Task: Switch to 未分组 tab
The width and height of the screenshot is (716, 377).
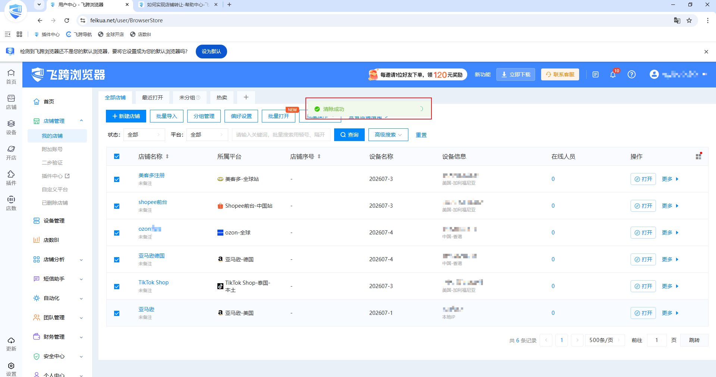Action: (x=189, y=98)
